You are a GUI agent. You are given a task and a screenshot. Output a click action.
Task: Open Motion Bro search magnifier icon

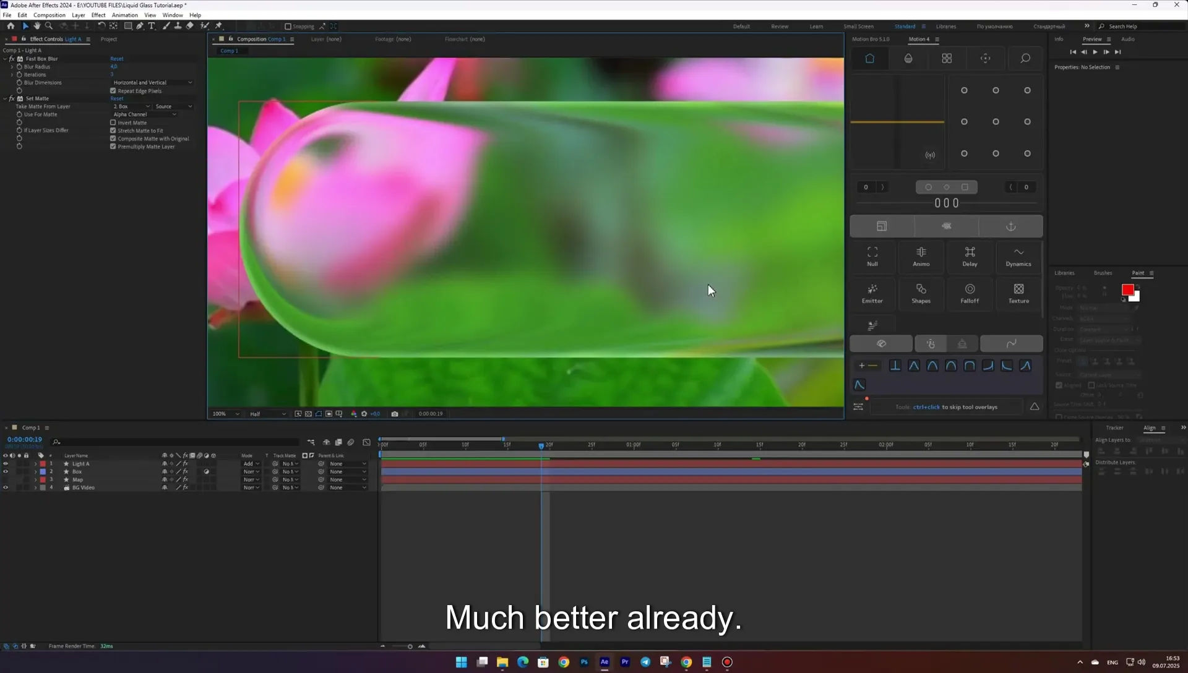coord(1025,58)
